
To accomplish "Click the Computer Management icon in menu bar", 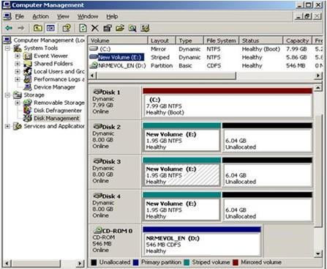I will [7, 17].
